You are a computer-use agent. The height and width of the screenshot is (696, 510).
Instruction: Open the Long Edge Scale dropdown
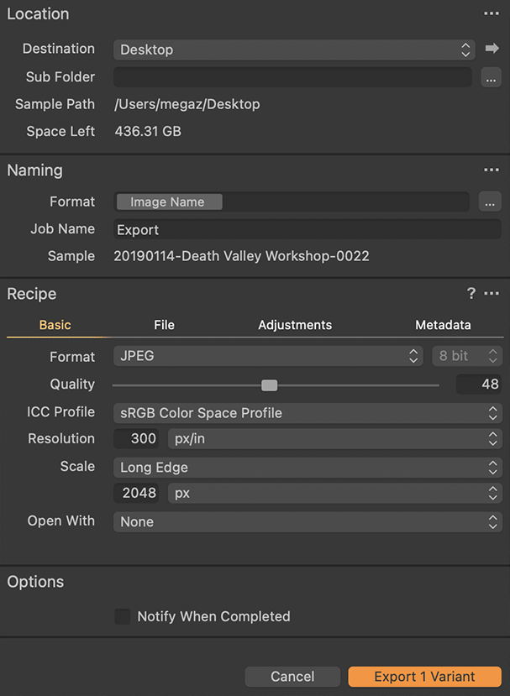pos(307,467)
